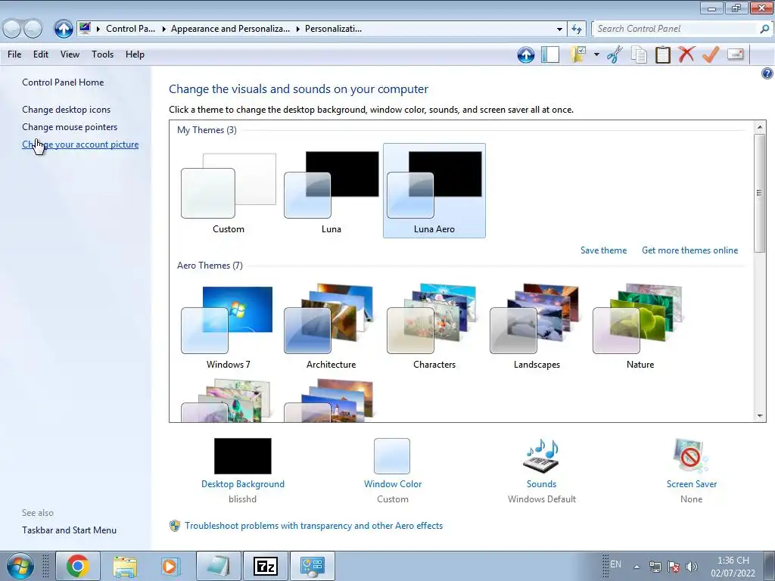The width and height of the screenshot is (775, 581).
Task: Open the Edit menu
Action: 41,54
